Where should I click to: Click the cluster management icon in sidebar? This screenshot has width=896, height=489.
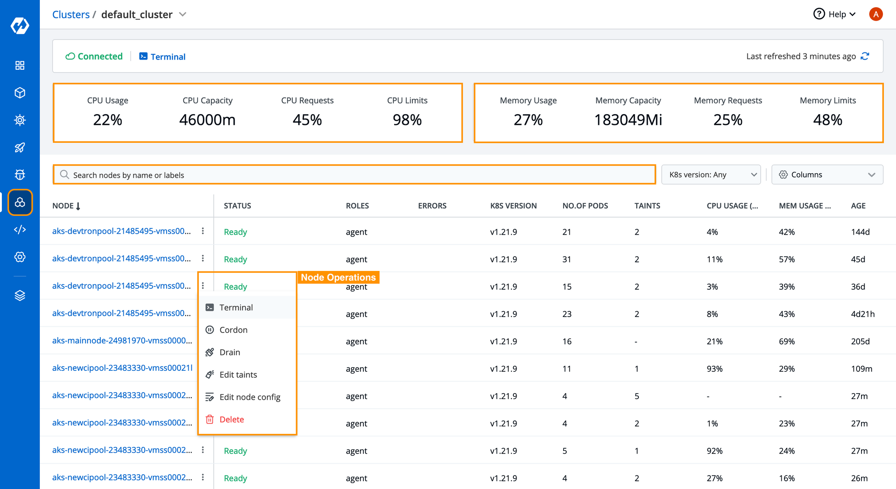click(20, 203)
